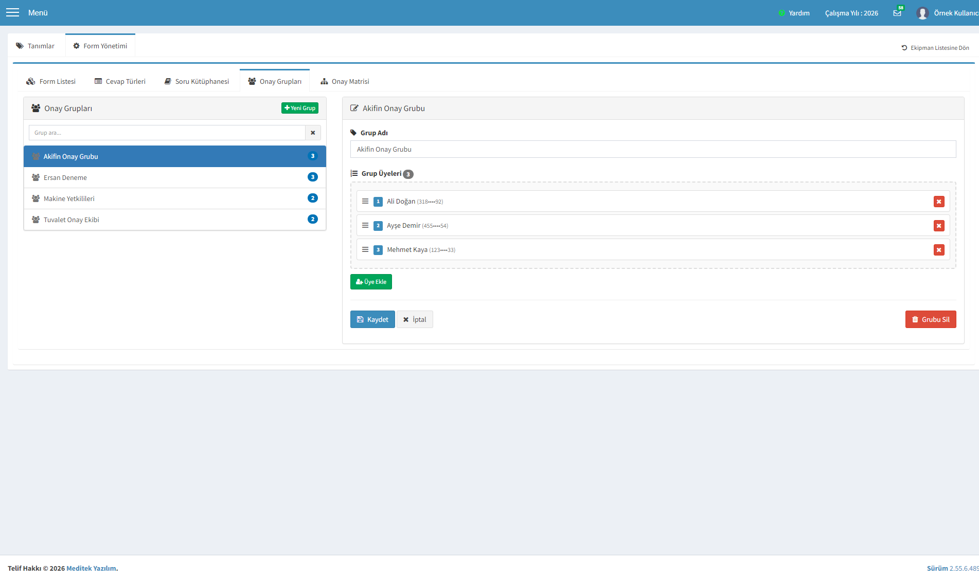Select the Cevap Türleri tab
The width and height of the screenshot is (979, 581).
[x=120, y=81]
